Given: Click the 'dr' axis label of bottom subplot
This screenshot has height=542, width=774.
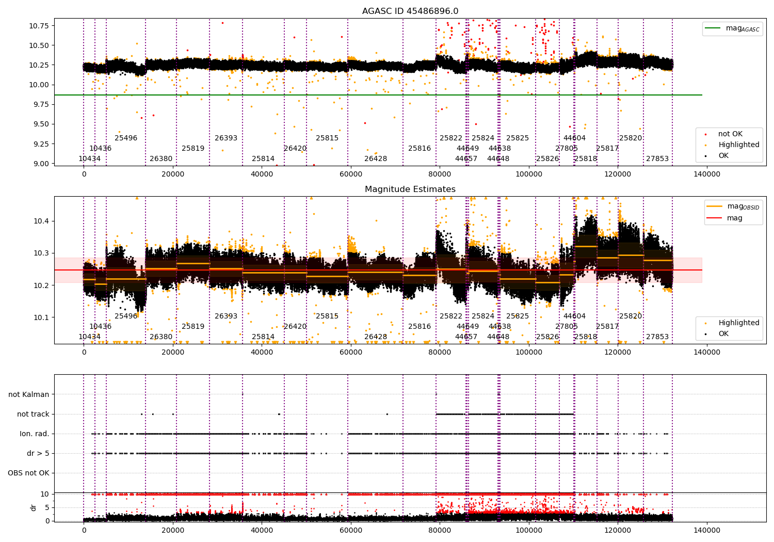Looking at the screenshot, I should [x=34, y=507].
